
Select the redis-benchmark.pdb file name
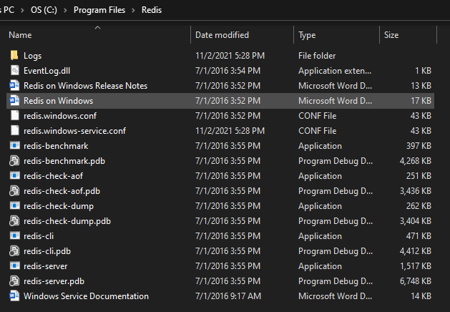[x=64, y=161]
